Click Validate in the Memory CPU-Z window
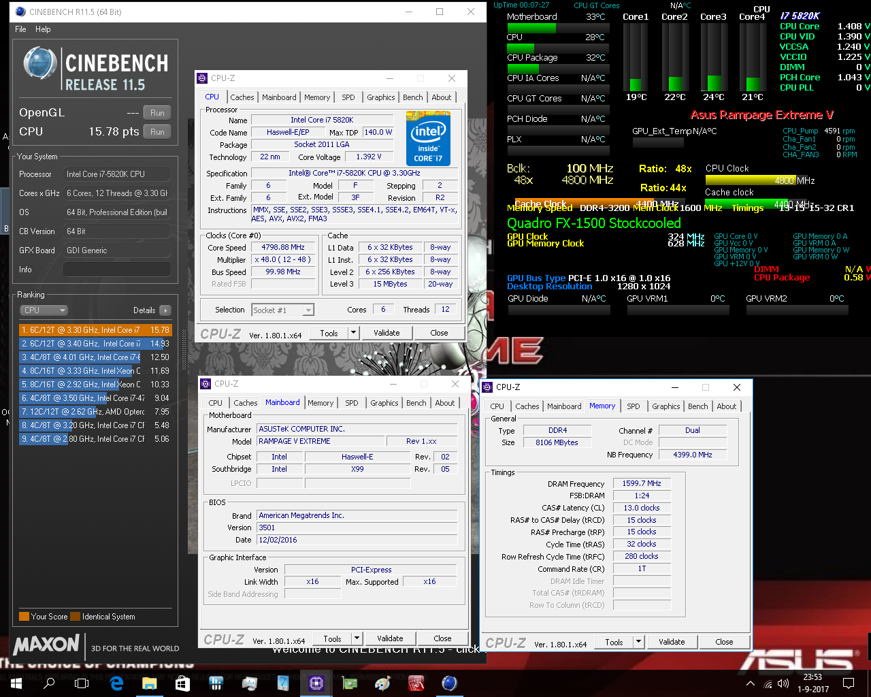 click(672, 642)
